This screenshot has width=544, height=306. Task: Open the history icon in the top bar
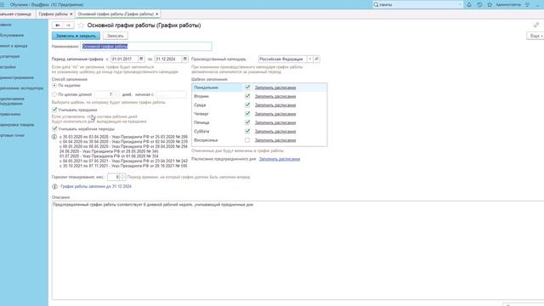479,4
